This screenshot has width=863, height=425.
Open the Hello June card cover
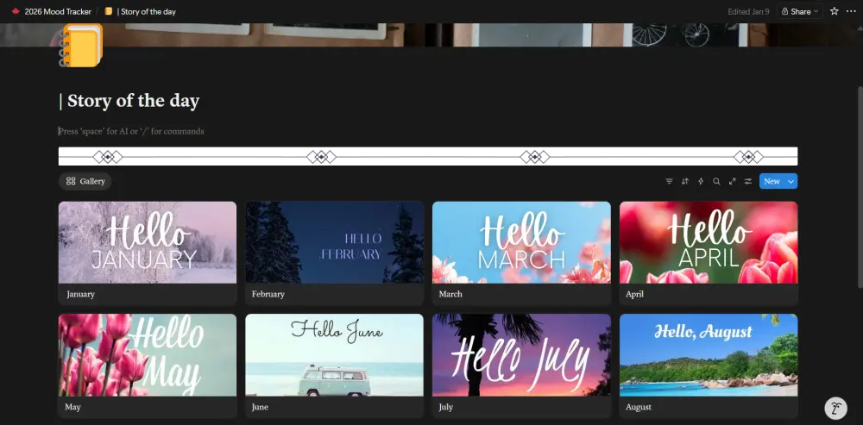pos(335,355)
